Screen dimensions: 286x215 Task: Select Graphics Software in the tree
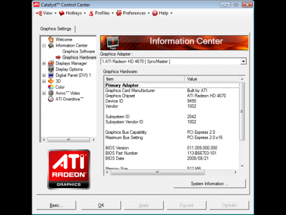click(x=79, y=51)
